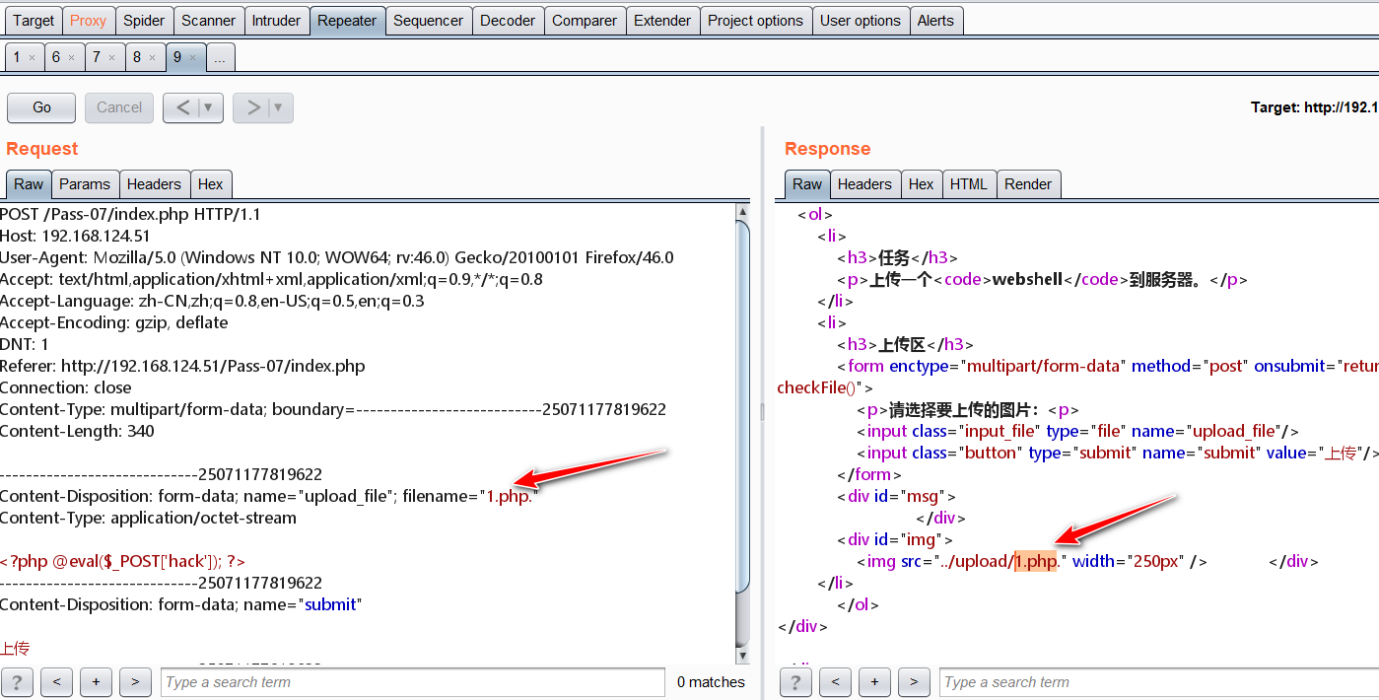
Task: Click previous match arrow in response search bar
Action: pos(835,681)
